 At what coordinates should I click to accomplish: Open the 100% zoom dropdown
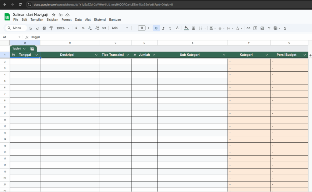pyautogui.click(x=63, y=28)
